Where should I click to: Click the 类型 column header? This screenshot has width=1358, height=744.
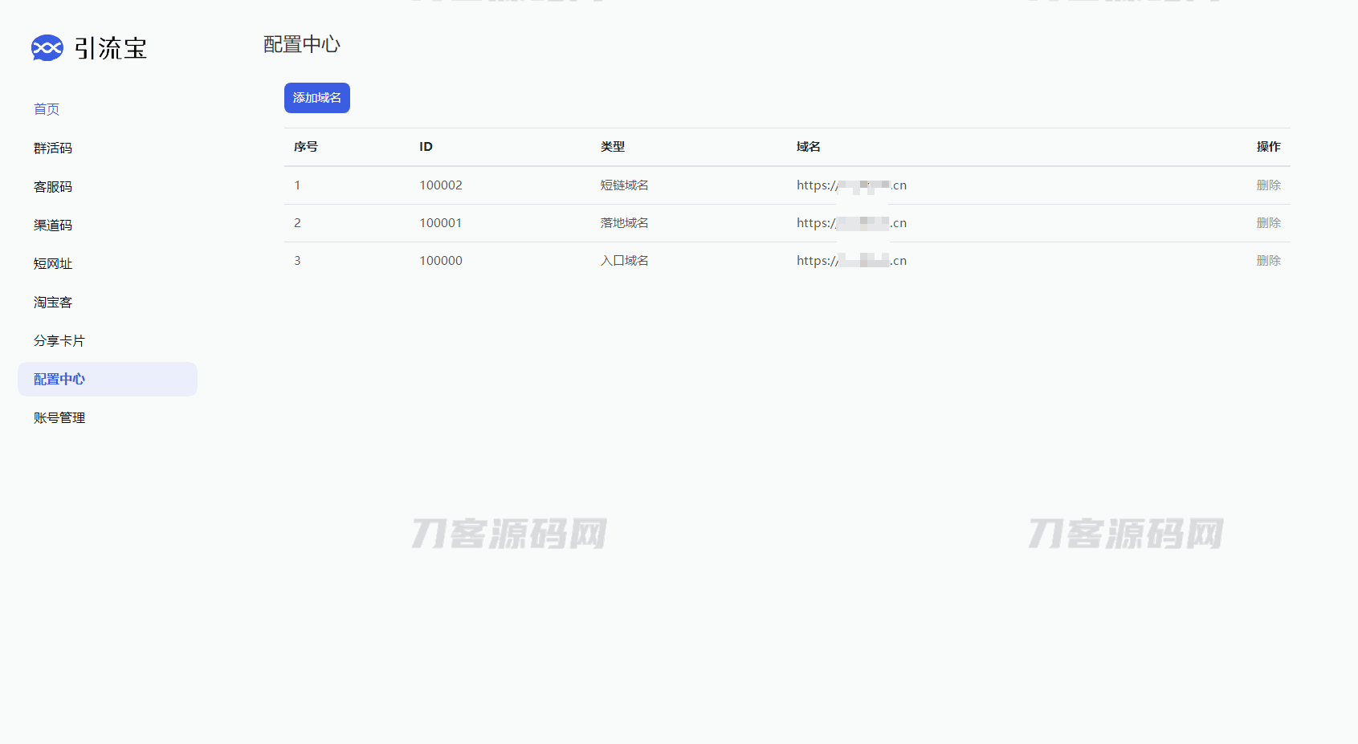coord(613,147)
